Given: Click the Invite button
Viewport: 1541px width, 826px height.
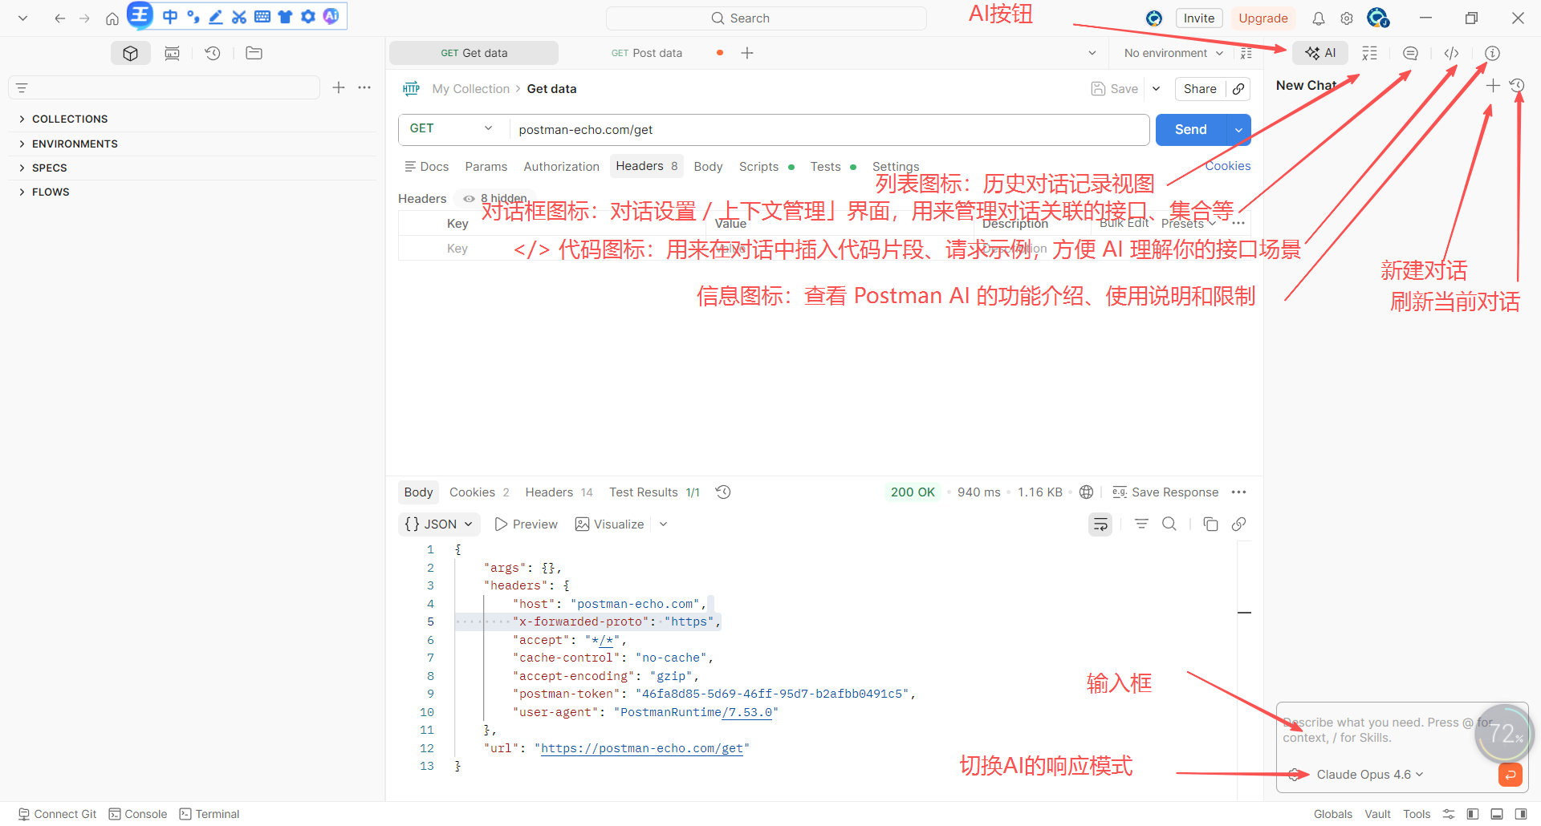Looking at the screenshot, I should coord(1199,18).
